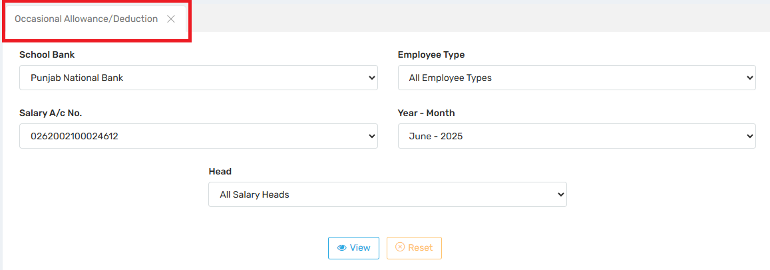Open the School Bank dropdown showing Punjab National Bank
Image resolution: width=770 pixels, height=270 pixels.
tap(198, 78)
